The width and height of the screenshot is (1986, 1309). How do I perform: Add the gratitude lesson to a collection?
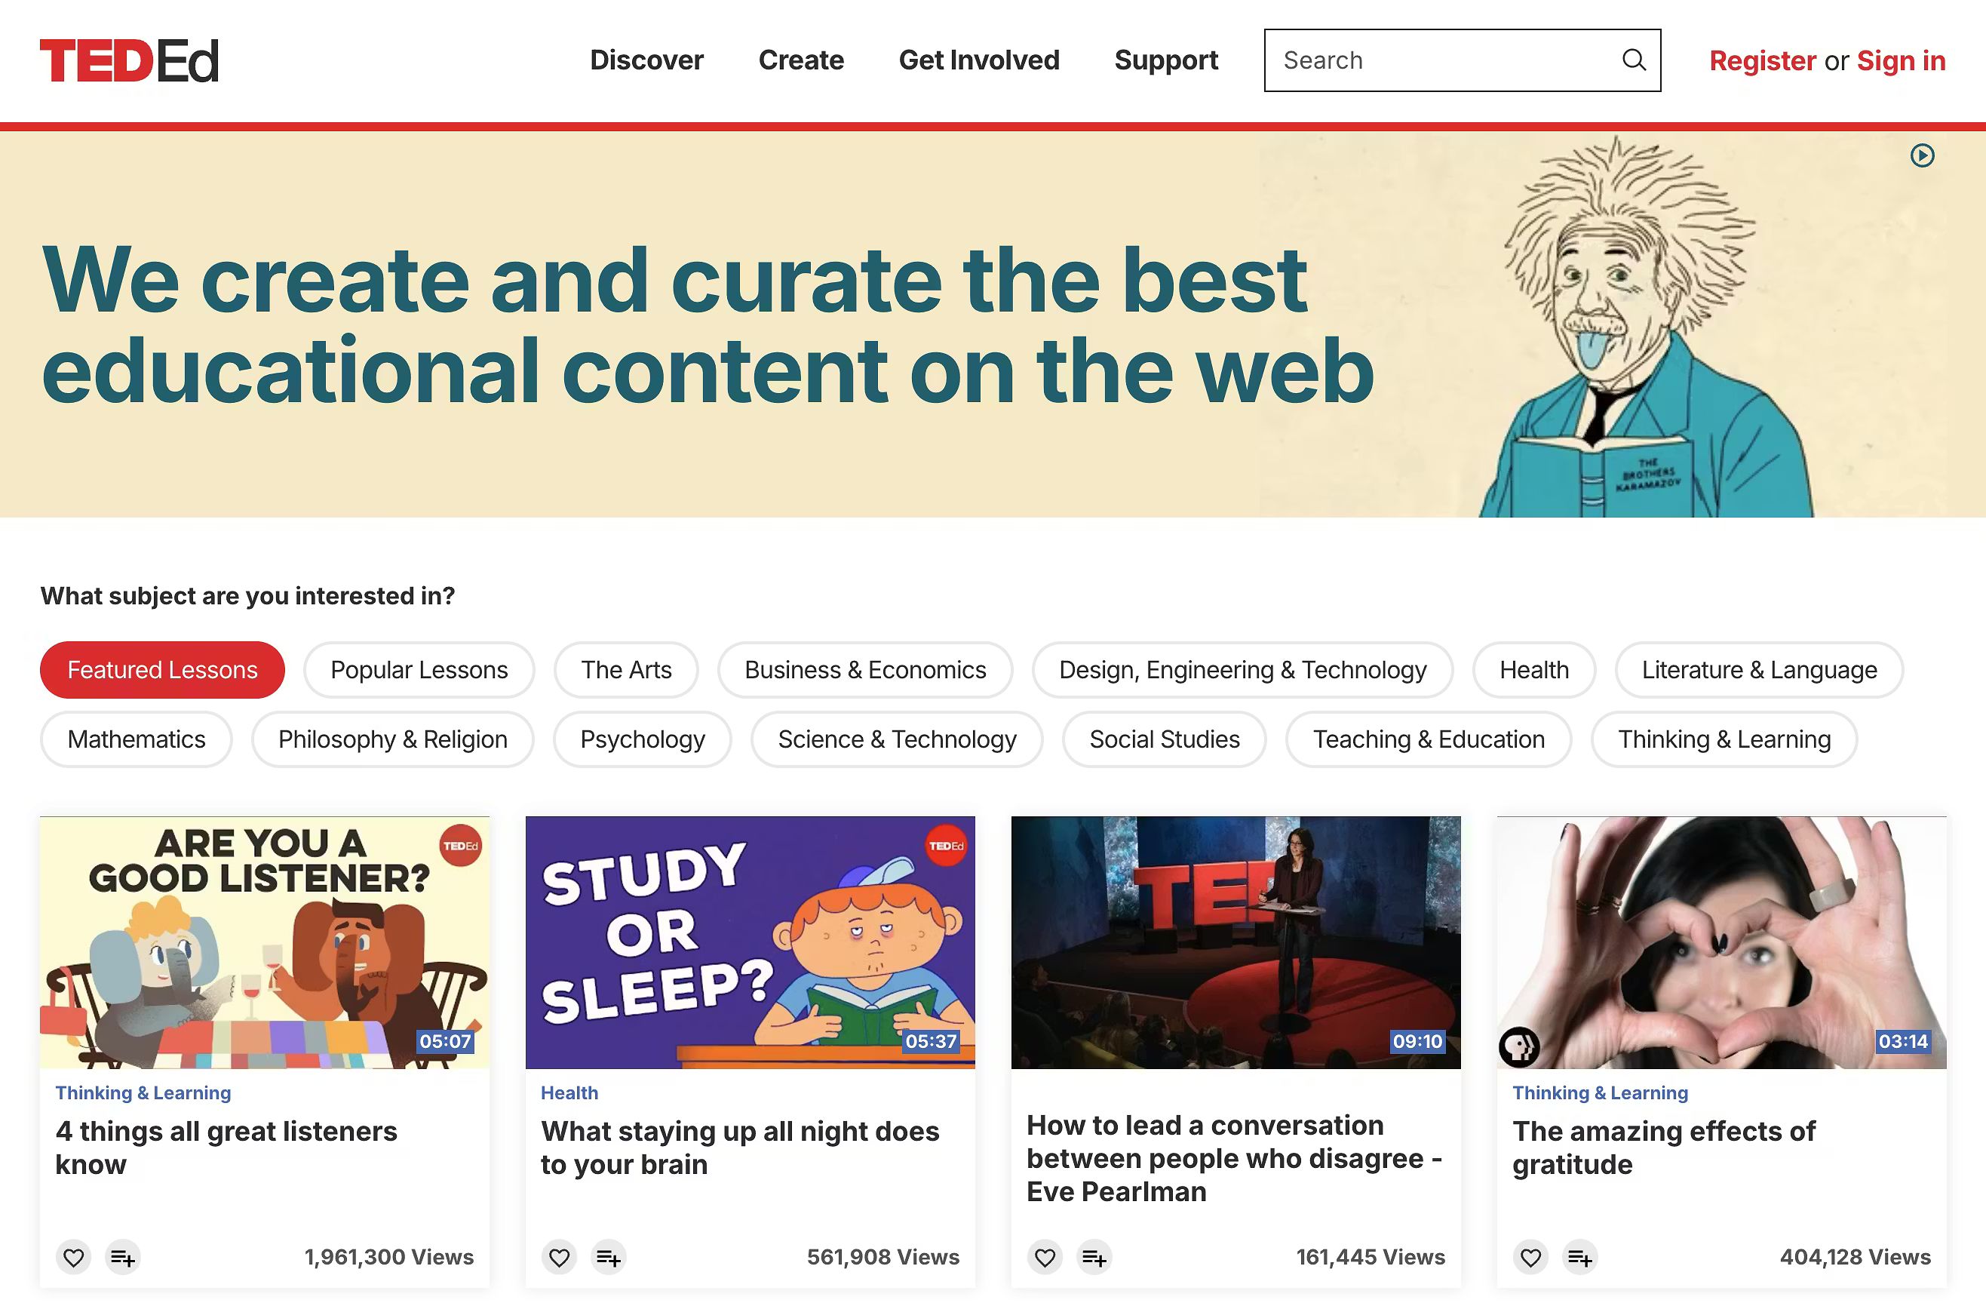pos(1579,1257)
